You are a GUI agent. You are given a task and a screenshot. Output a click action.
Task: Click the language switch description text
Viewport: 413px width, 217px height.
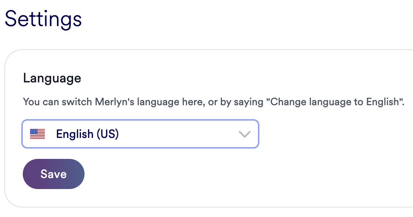click(213, 102)
